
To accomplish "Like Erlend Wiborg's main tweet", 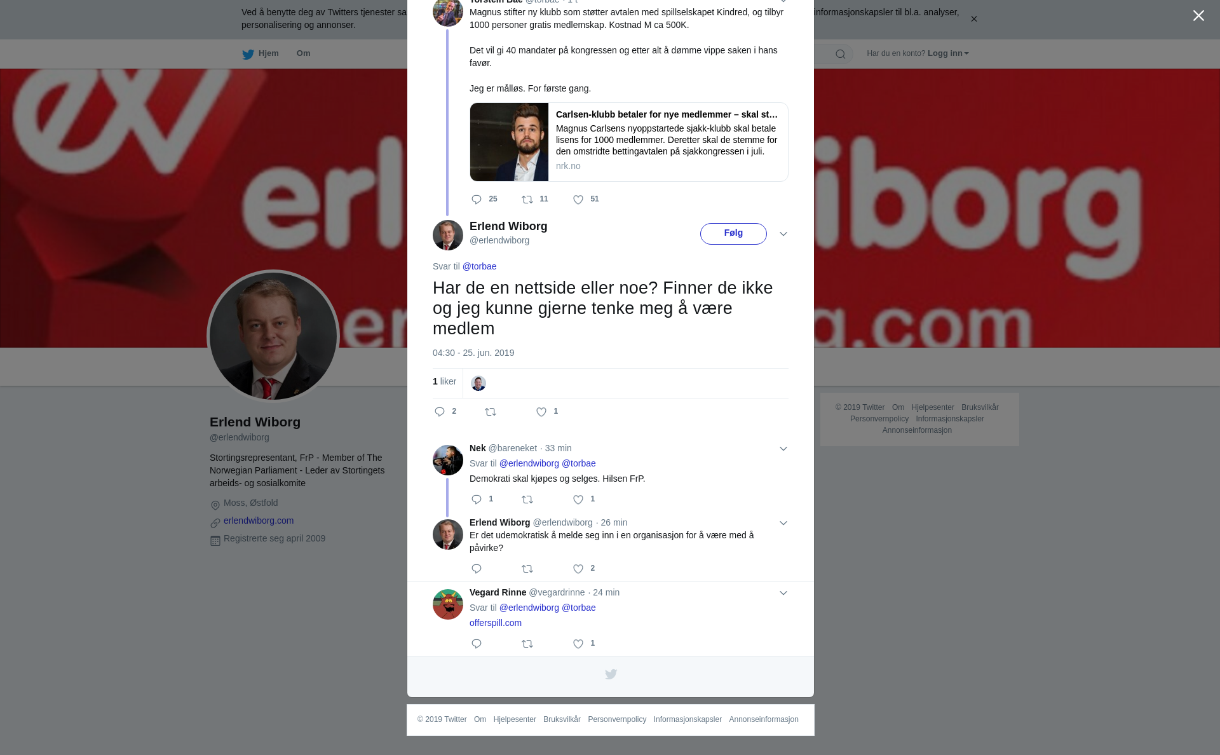I will [541, 412].
